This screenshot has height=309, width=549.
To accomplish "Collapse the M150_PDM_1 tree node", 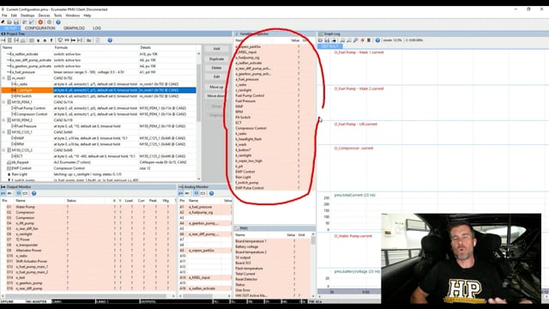I will pos(3,102).
